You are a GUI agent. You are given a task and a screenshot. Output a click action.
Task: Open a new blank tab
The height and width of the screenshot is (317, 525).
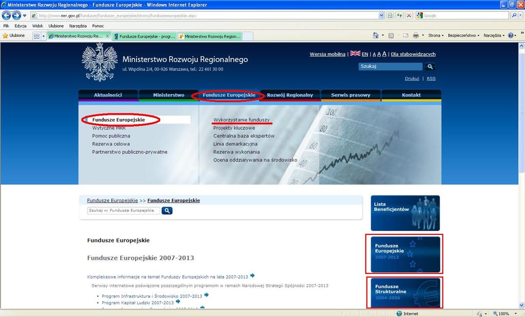coord(248,36)
